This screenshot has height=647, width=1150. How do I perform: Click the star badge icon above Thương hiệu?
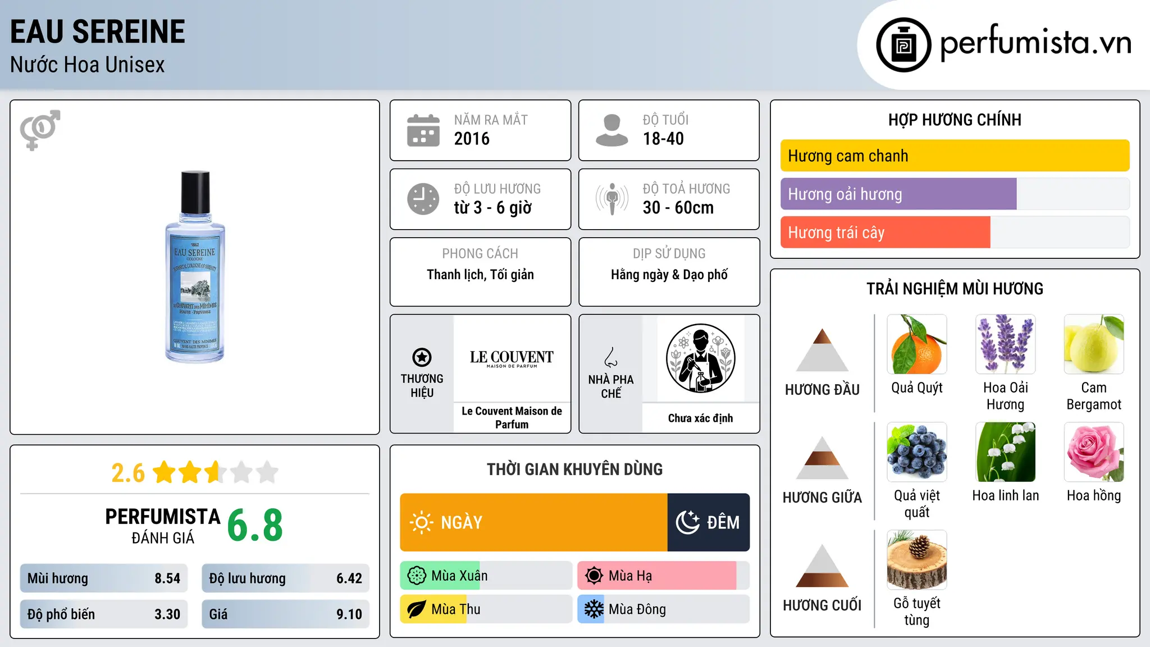422,357
